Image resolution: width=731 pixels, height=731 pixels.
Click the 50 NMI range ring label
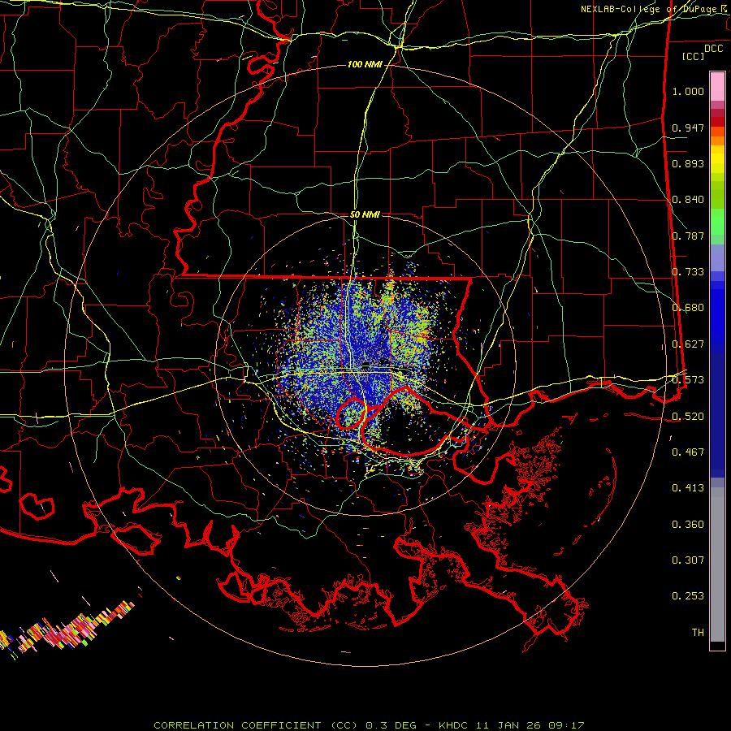coord(365,214)
